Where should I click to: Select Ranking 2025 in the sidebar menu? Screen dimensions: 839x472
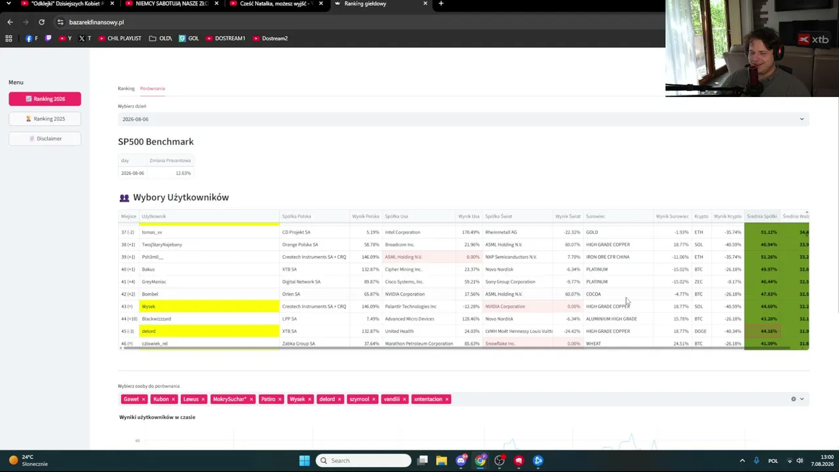[45, 119]
